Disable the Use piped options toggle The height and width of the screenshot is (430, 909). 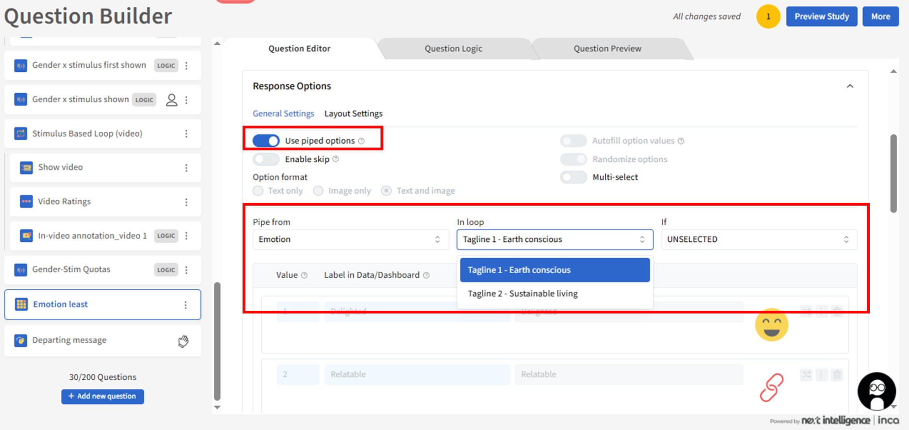[266, 141]
